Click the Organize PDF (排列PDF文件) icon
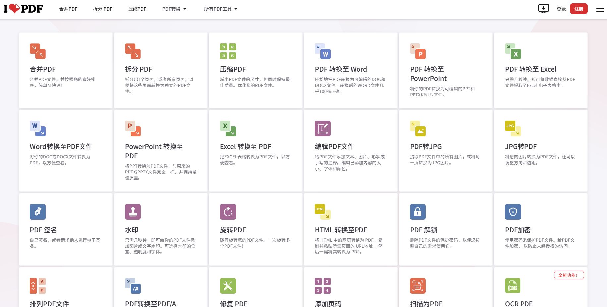The width and height of the screenshot is (607, 307). [38, 286]
